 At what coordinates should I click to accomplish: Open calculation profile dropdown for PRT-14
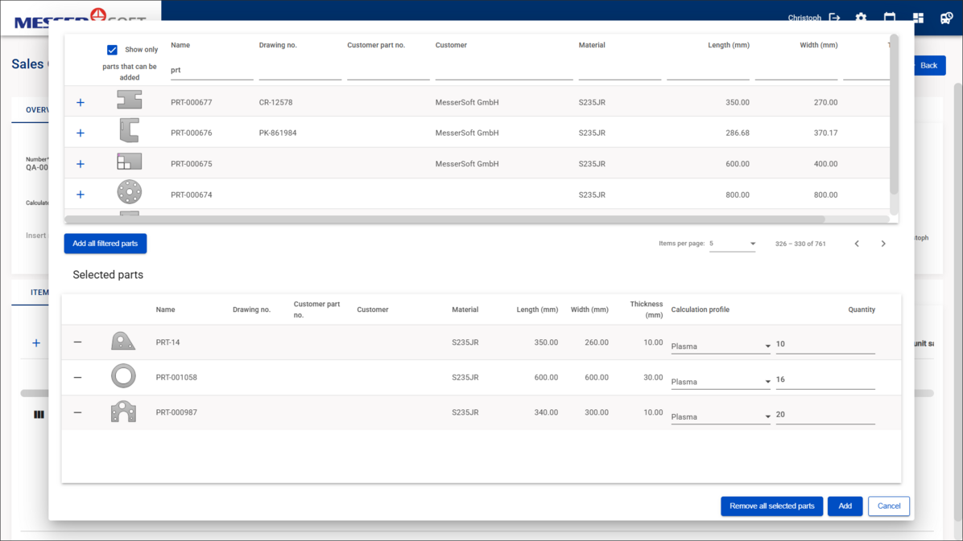pos(720,346)
